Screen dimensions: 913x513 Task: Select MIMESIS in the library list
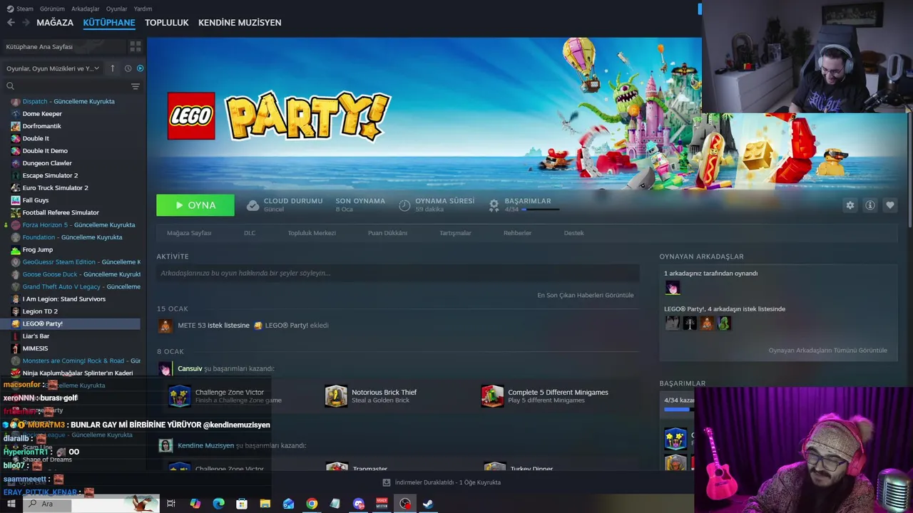[x=35, y=348]
